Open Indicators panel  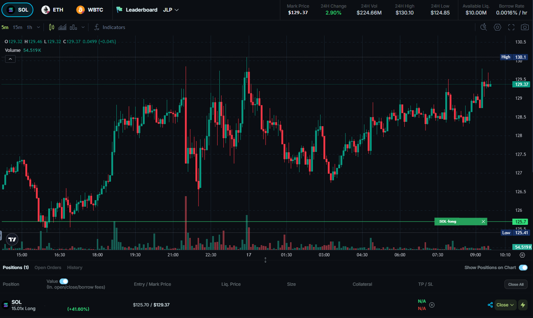(x=110, y=27)
